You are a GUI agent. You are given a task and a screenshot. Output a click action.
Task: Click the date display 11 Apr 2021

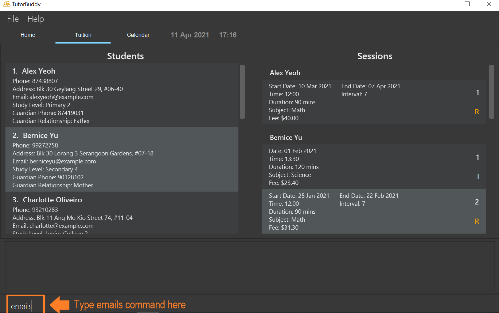coord(190,35)
